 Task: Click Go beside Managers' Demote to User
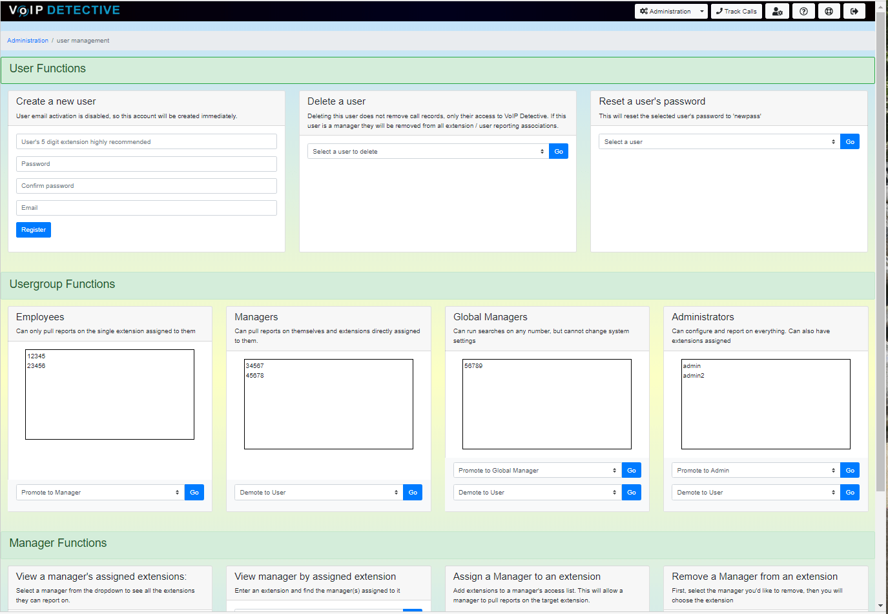pyautogui.click(x=413, y=493)
